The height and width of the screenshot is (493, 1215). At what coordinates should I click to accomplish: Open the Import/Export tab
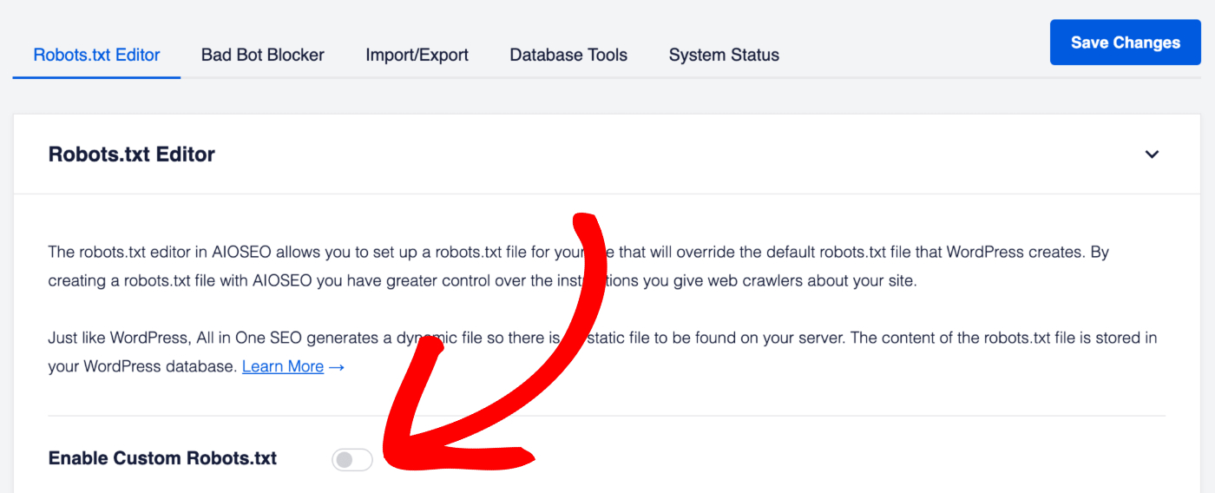417,55
